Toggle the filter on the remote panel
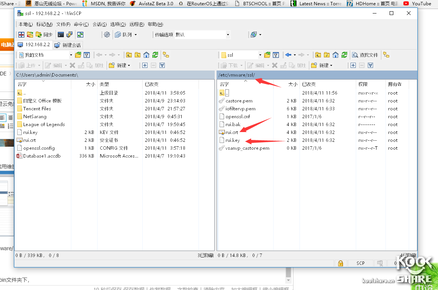Screen dimensions: 438x290 (276, 55)
